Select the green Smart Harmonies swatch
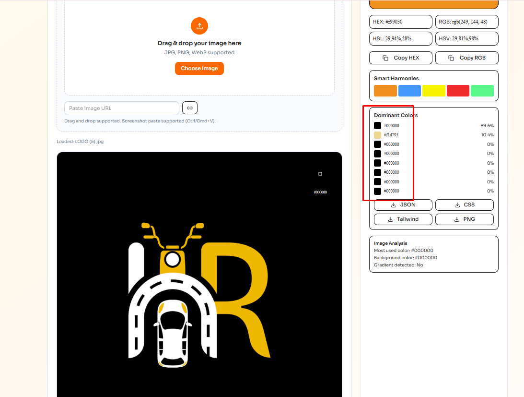The image size is (524, 397). click(482, 90)
